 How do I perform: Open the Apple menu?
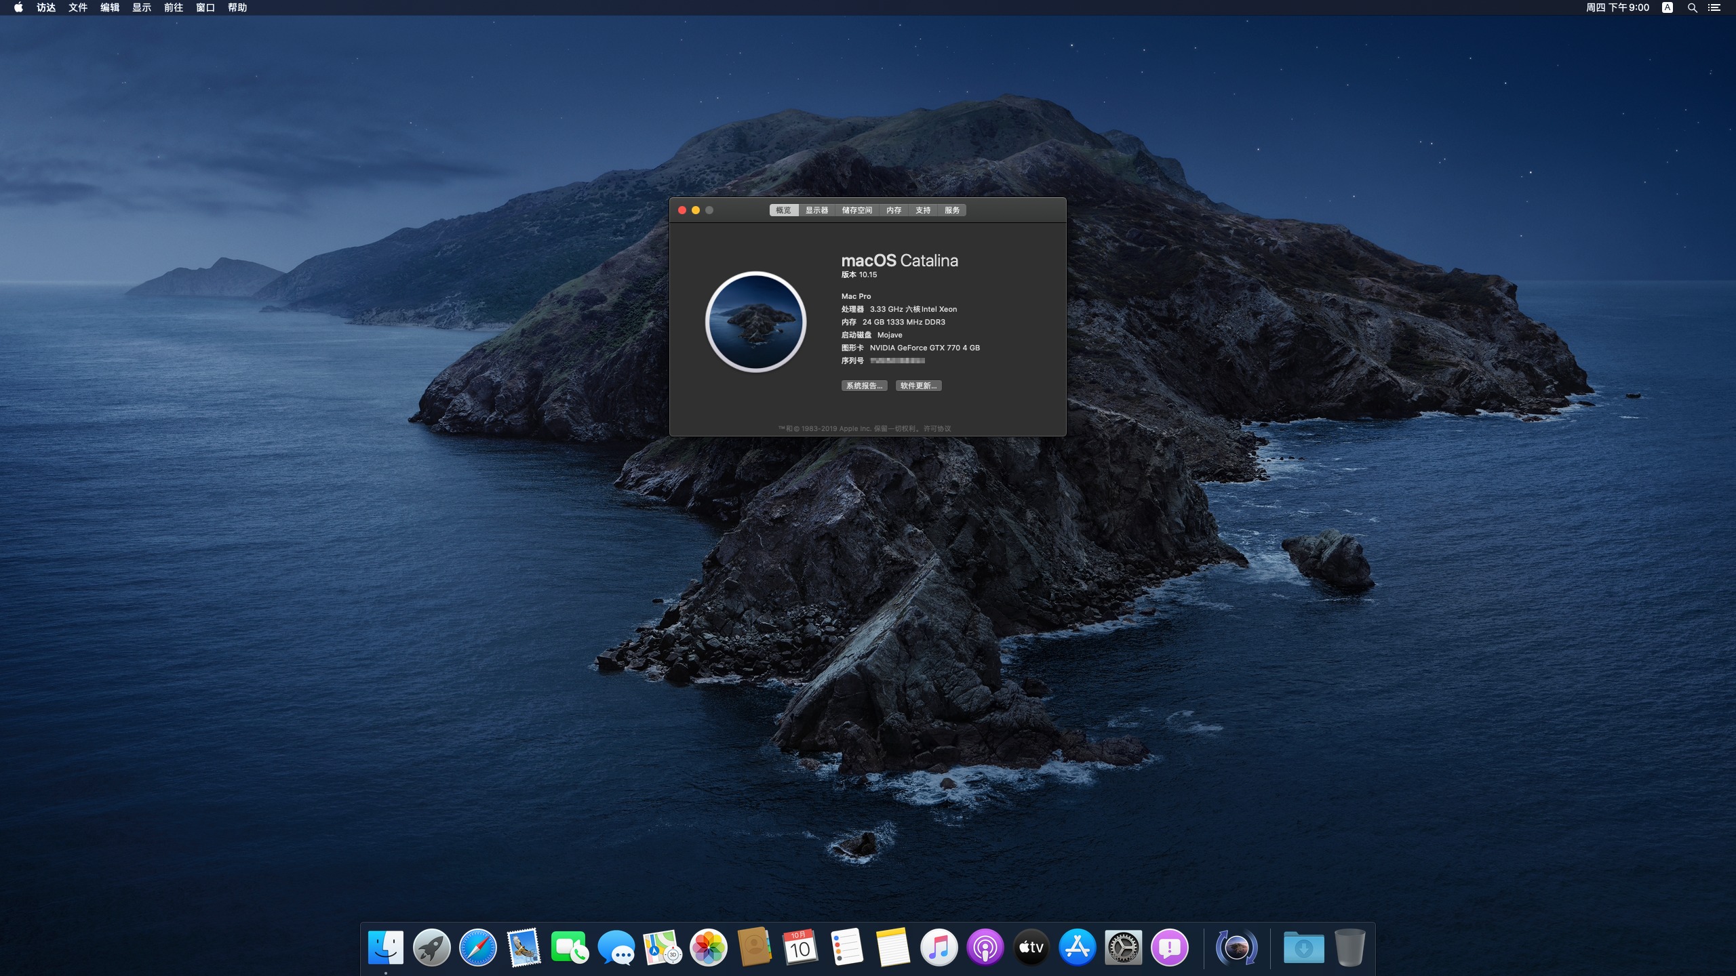18,7
